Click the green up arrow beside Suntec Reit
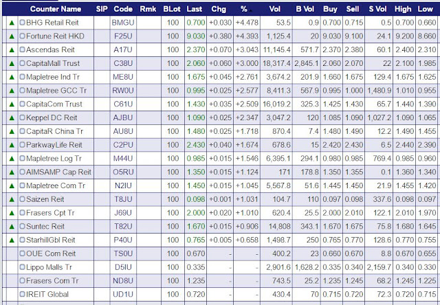 point(12,227)
